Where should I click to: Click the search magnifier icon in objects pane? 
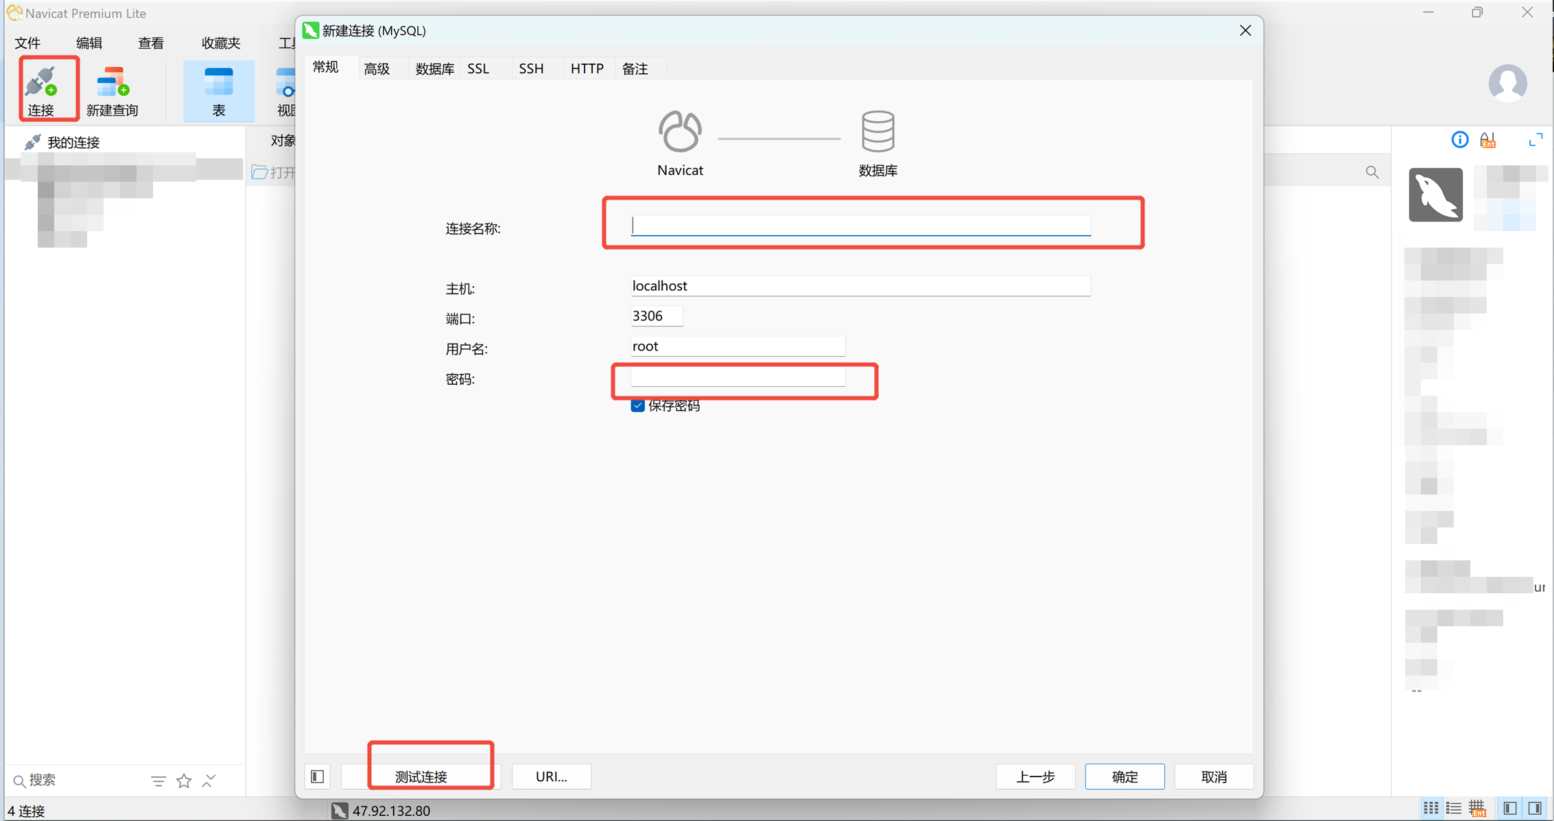point(1371,172)
